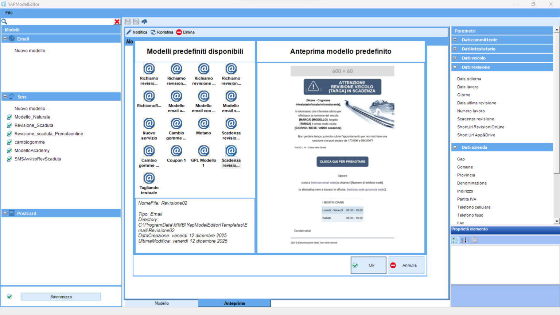Expand the Postcard section
560x315 pixels.
pos(5,213)
